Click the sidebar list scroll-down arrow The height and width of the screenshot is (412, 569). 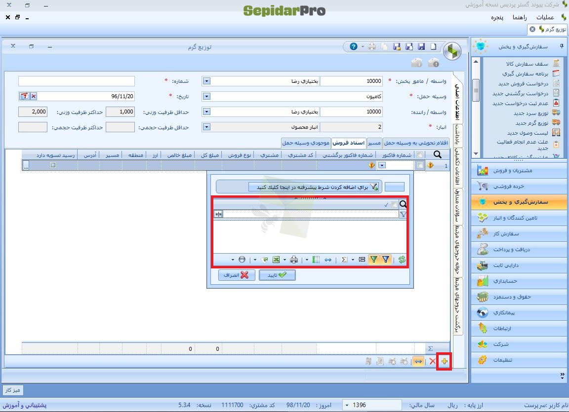(x=476, y=154)
